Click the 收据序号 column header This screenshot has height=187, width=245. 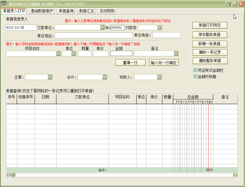point(26,99)
